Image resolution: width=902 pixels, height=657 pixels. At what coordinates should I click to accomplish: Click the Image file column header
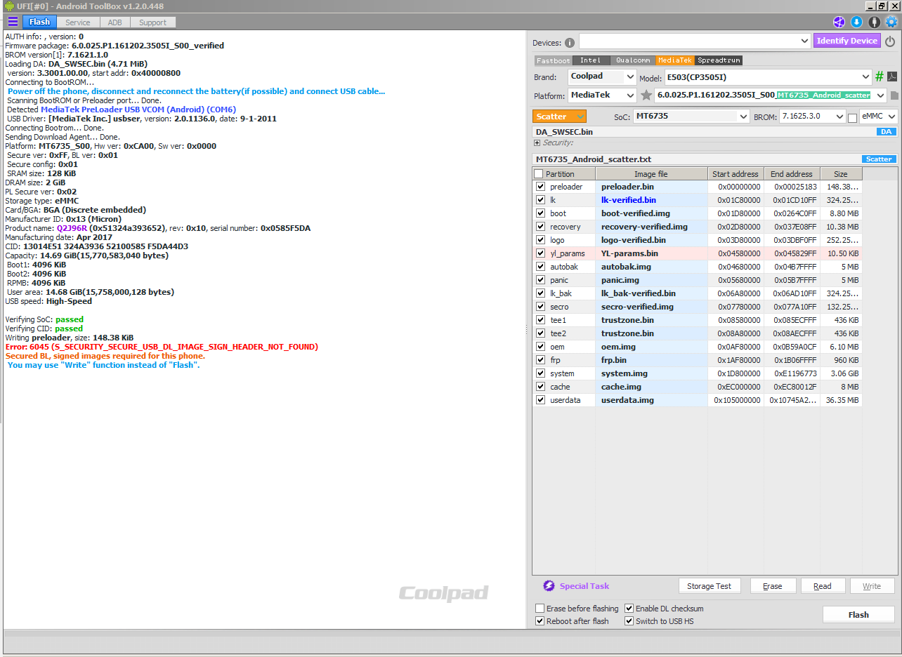click(x=651, y=174)
